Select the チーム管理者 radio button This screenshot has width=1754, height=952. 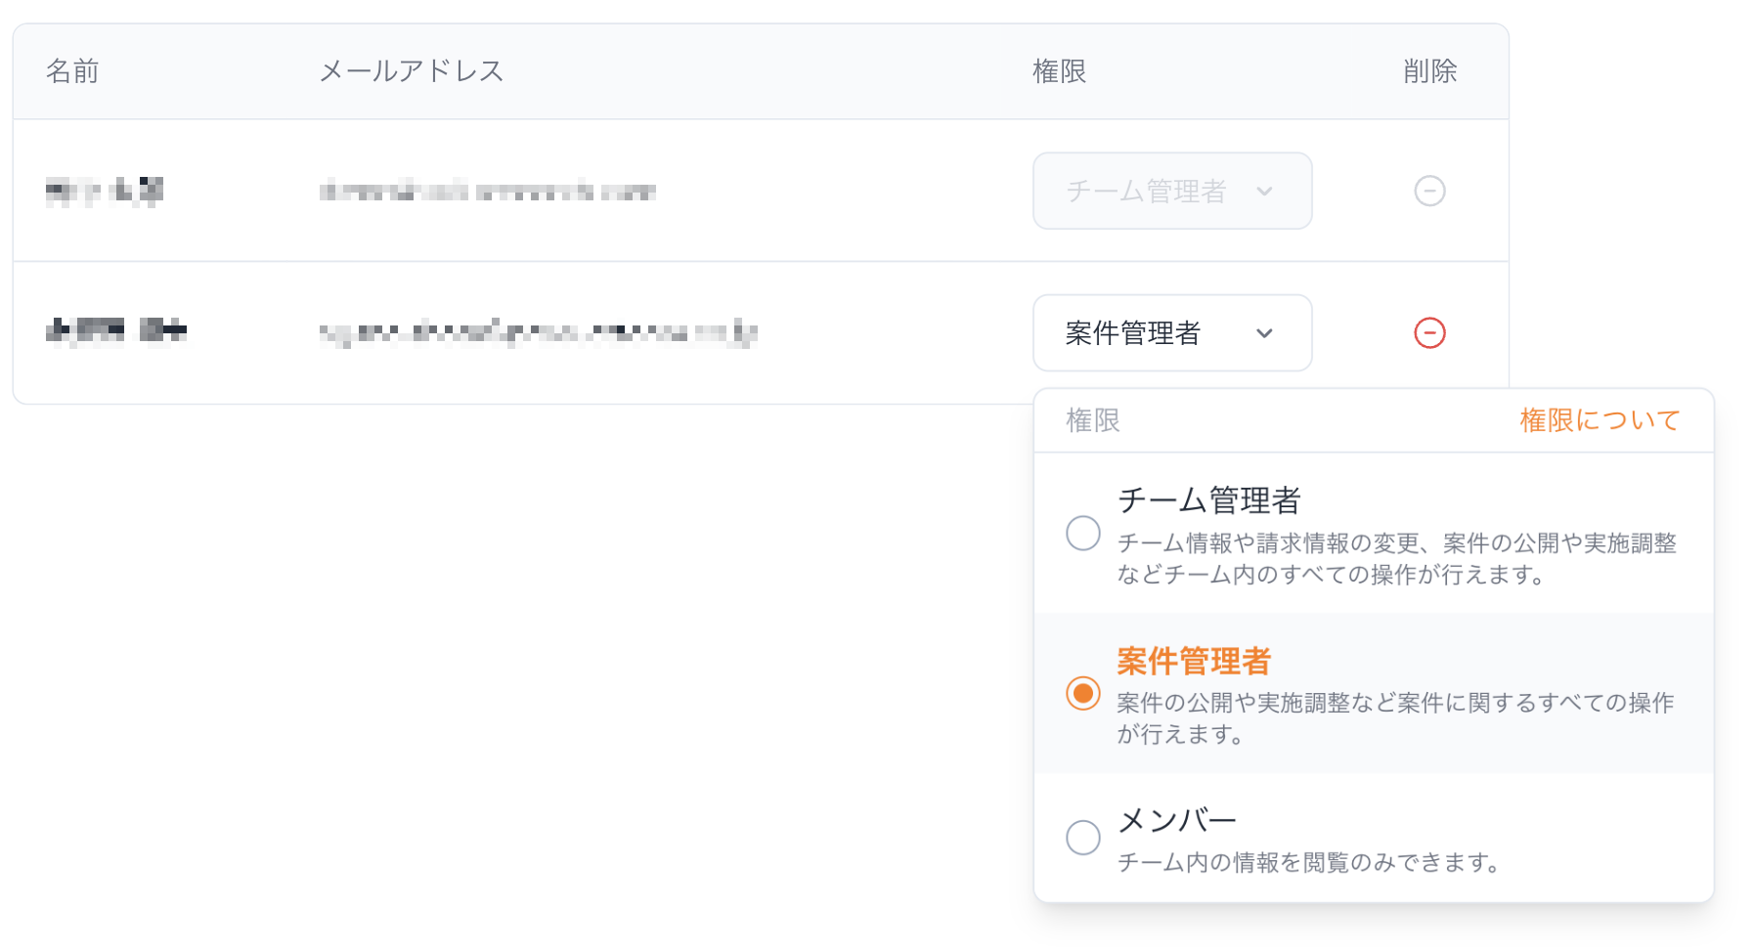[x=1082, y=534]
